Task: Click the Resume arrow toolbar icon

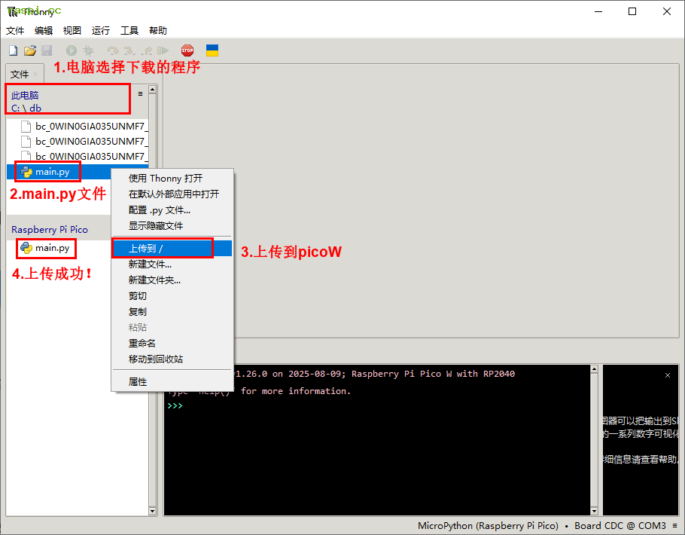Action: (163, 50)
